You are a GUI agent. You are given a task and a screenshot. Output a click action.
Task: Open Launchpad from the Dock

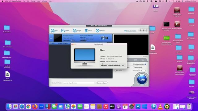click(15, 107)
